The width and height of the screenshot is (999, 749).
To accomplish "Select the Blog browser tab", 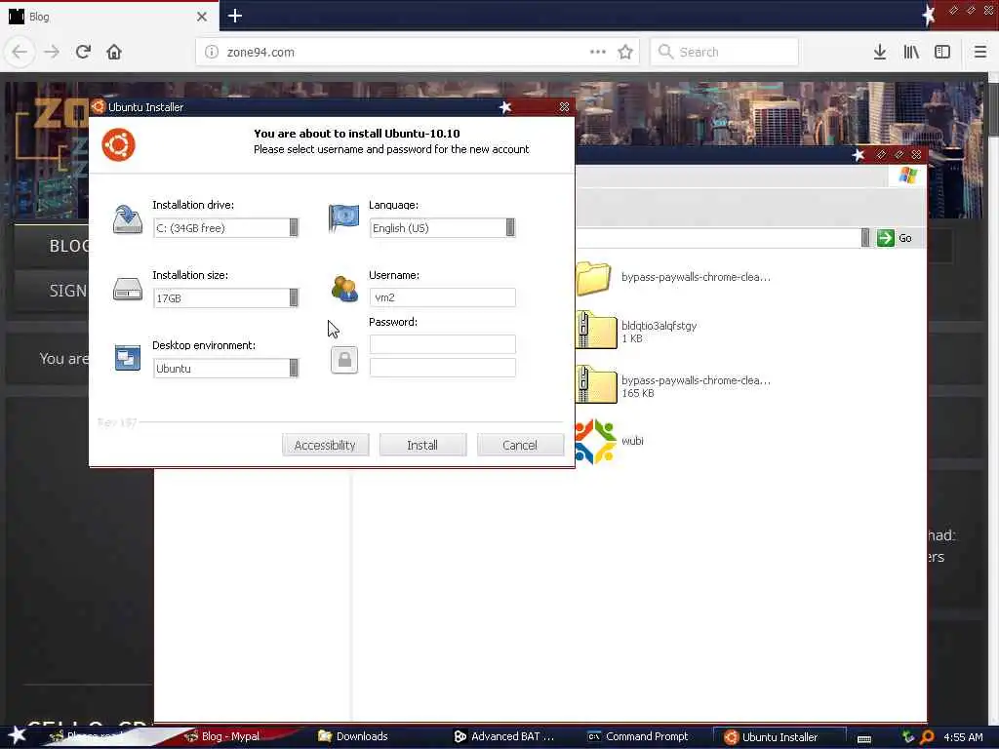I will pos(109,17).
